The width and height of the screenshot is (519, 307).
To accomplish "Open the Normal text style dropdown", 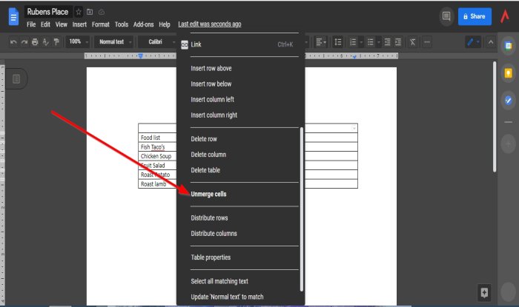I will [x=114, y=41].
